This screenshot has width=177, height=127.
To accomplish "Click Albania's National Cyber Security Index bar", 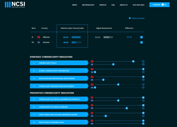I will tap(76, 37).
